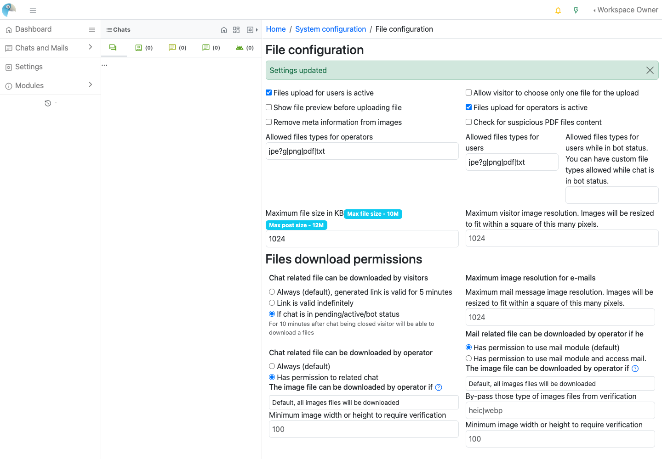The height and width of the screenshot is (459, 662).
Task: Open the grid widgets icon in Chats panel
Action: (x=236, y=30)
